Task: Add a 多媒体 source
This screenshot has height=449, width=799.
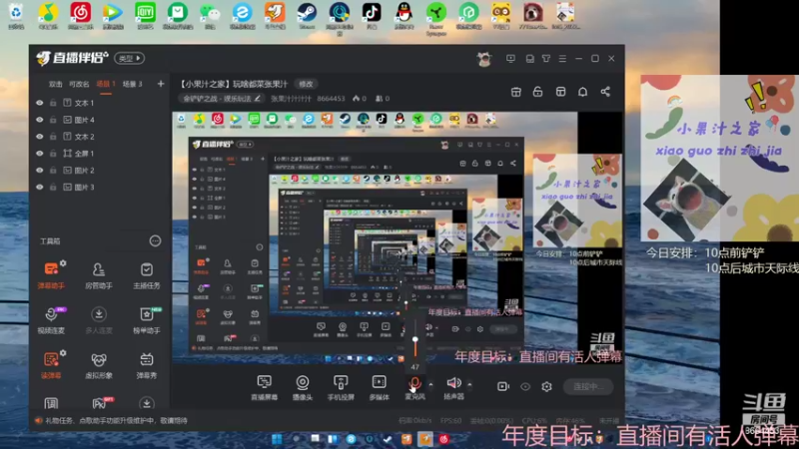Action: tap(379, 387)
